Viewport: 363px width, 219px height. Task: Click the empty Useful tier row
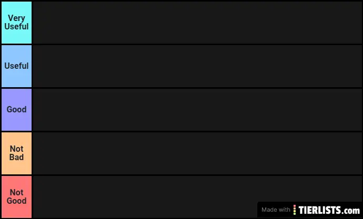(197, 66)
